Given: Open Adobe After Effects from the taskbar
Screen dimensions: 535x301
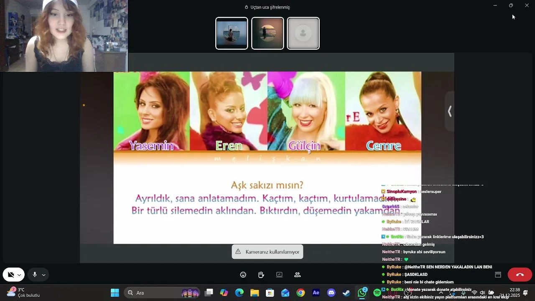Looking at the screenshot, I should (x=316, y=293).
